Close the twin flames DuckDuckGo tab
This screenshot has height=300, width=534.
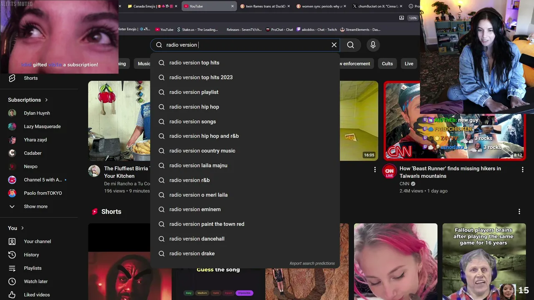289,6
